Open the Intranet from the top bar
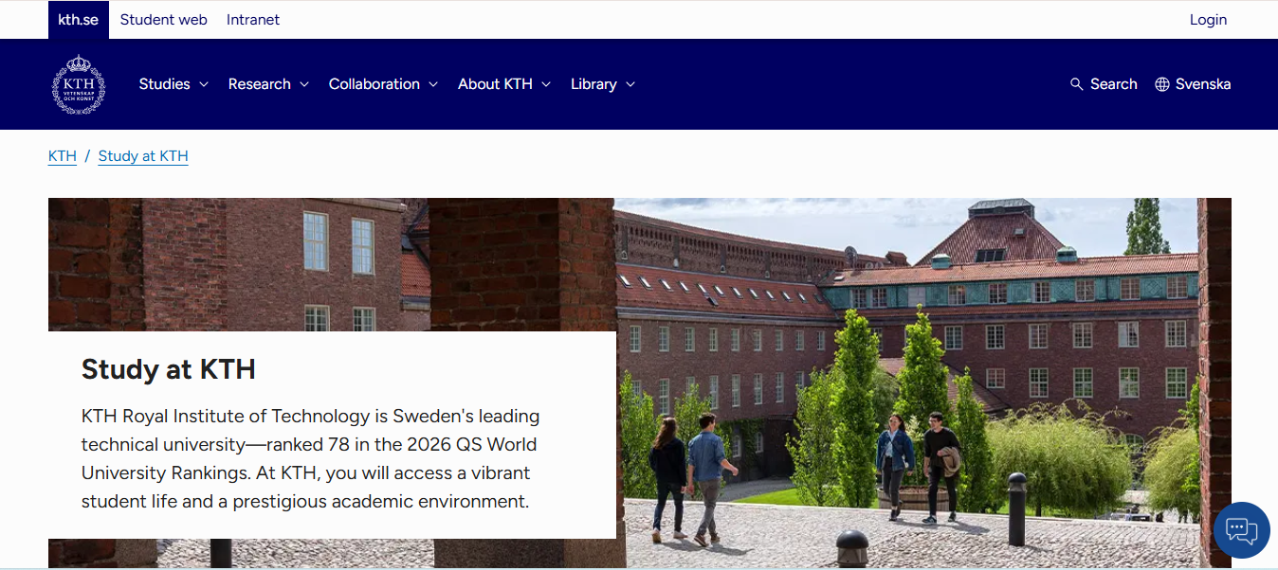Screen dimensions: 1278x570 pyautogui.click(x=252, y=19)
